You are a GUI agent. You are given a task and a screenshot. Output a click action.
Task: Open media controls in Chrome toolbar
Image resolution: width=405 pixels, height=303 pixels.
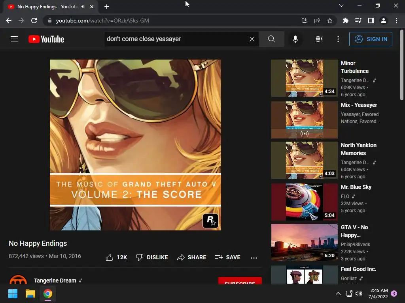pos(358,21)
